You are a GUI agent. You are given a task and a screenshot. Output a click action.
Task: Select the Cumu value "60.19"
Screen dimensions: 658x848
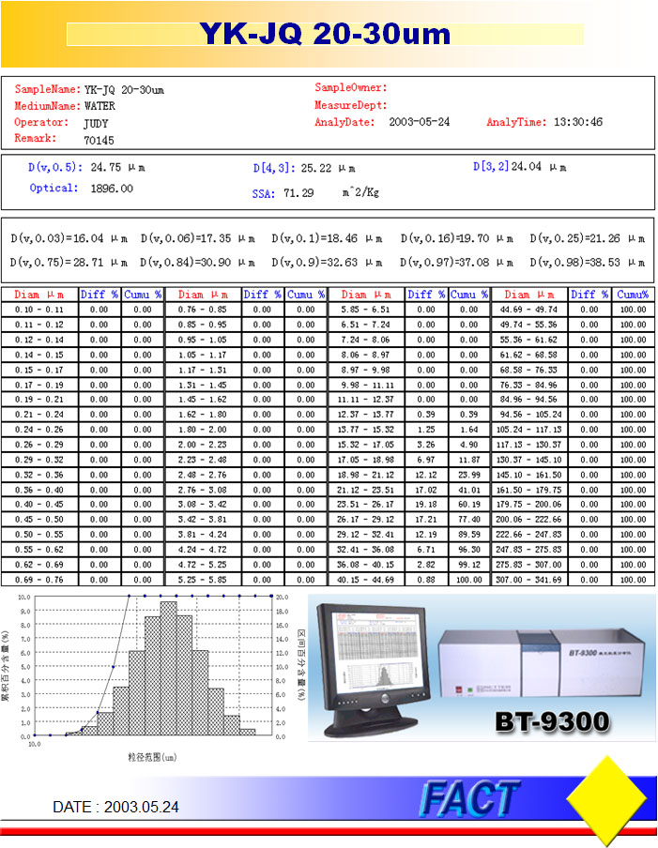[x=469, y=505]
